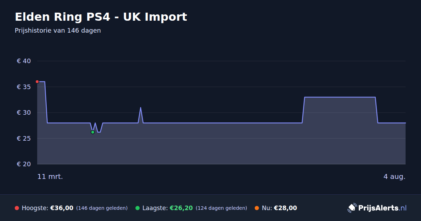Click the PrijsAlerts tag logo icon
Screen dimensions: 421x221
click(x=352, y=208)
